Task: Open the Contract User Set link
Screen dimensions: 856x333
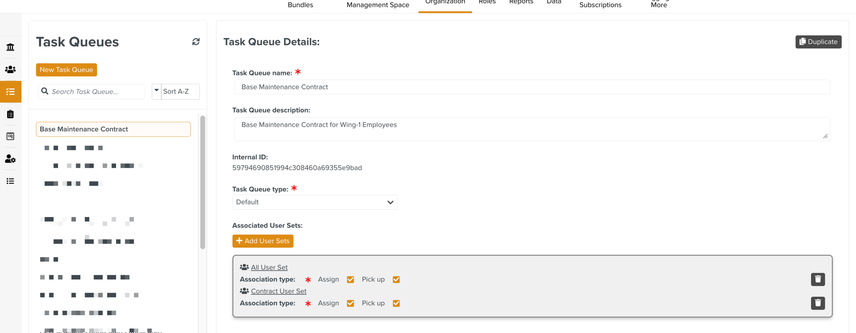Action: (x=278, y=291)
